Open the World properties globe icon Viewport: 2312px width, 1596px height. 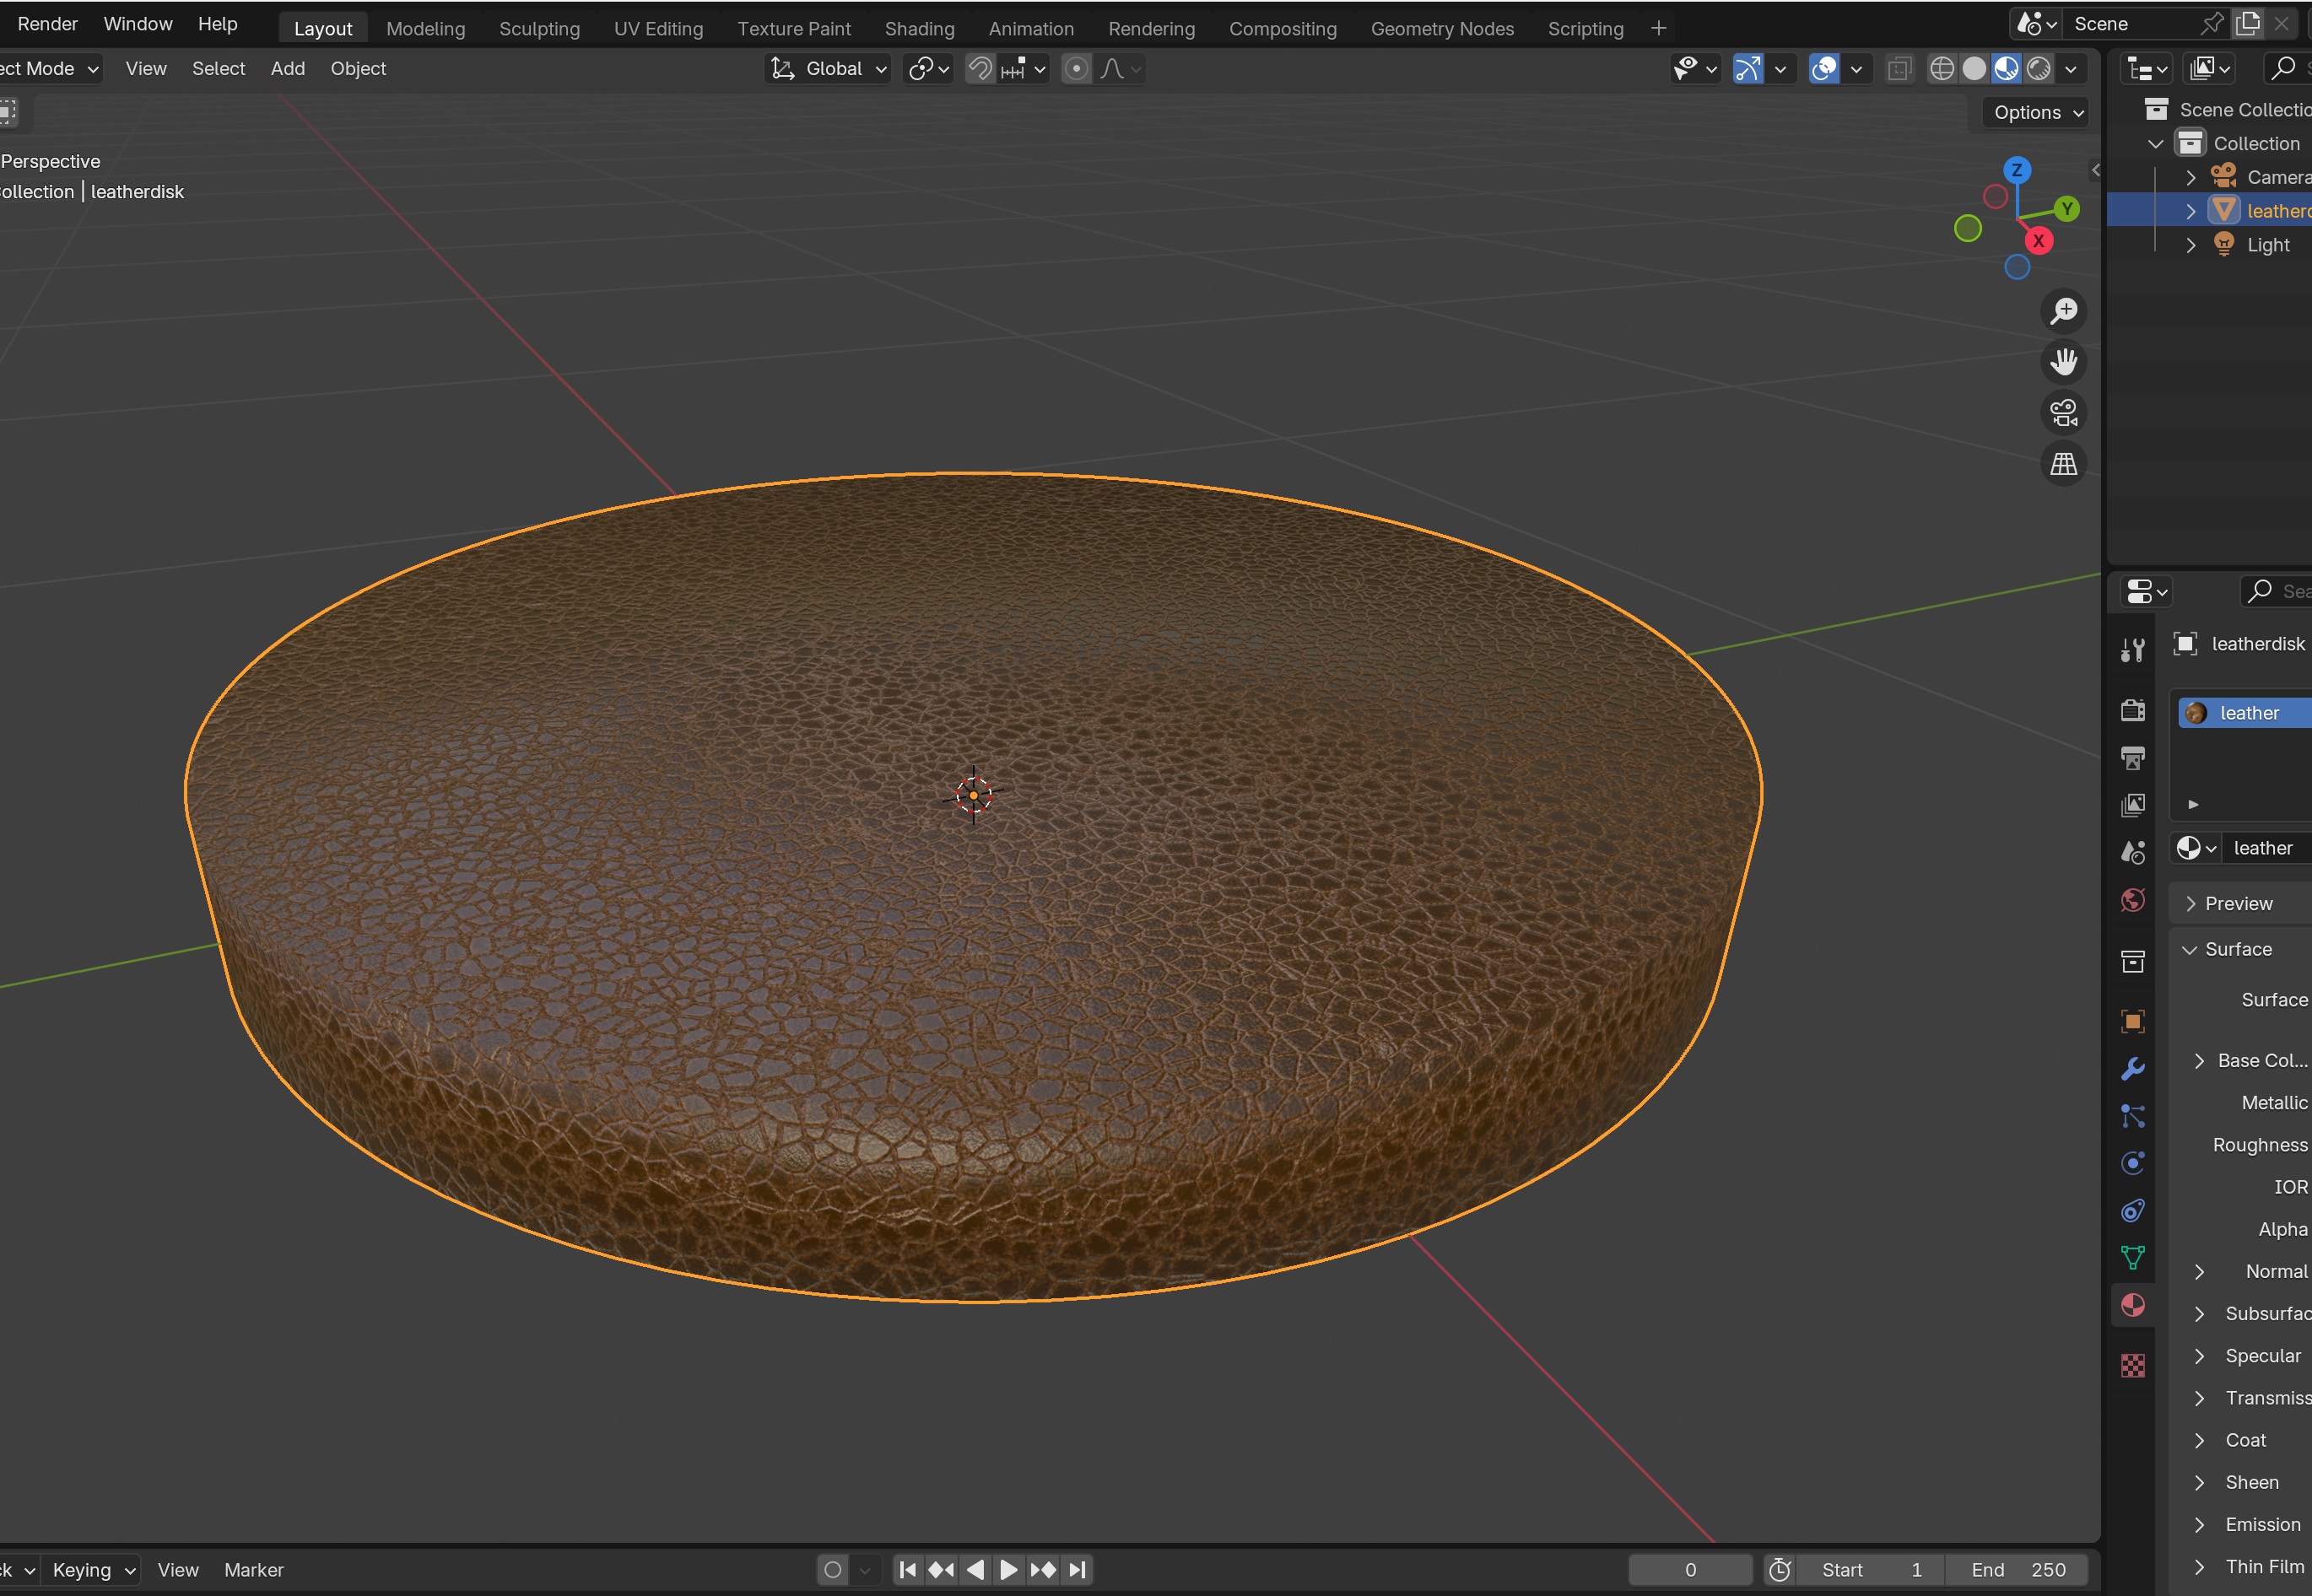(2132, 901)
